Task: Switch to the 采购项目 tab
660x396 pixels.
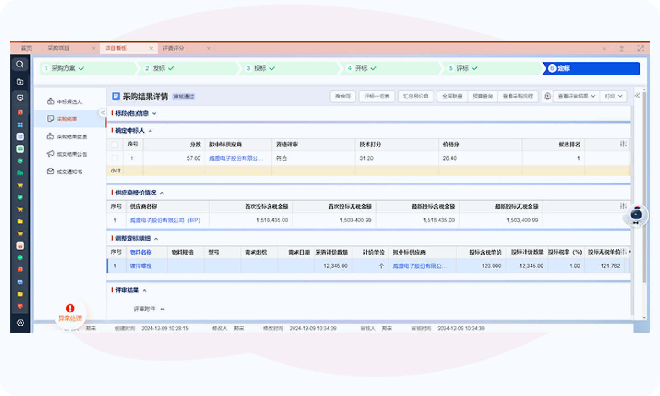Action: [58, 48]
